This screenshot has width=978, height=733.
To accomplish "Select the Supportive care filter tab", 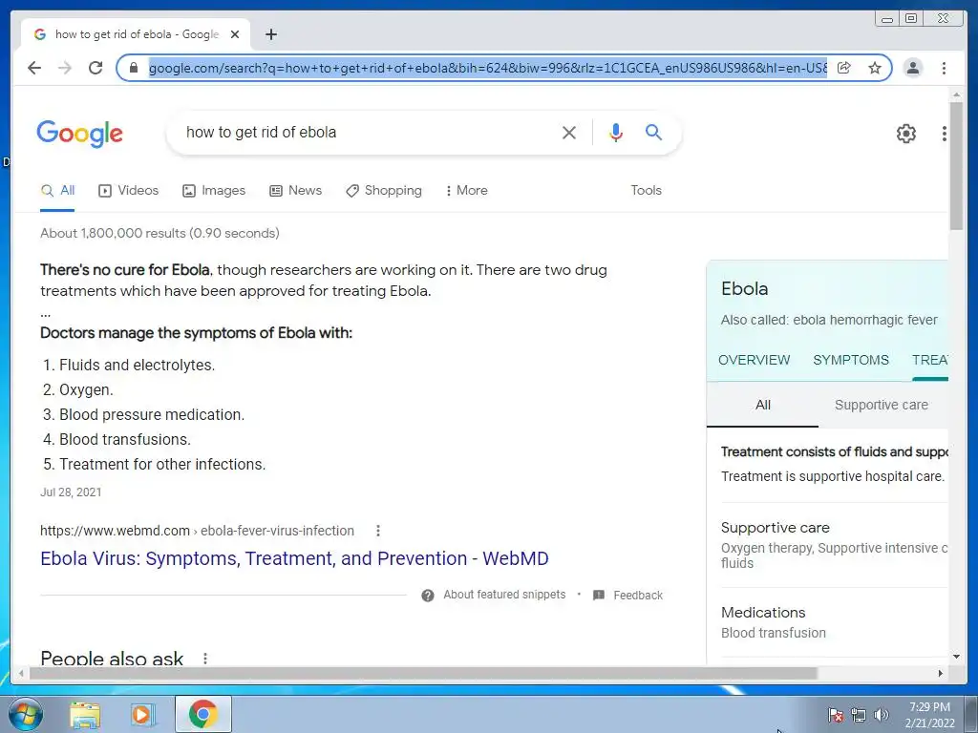I will 882,405.
